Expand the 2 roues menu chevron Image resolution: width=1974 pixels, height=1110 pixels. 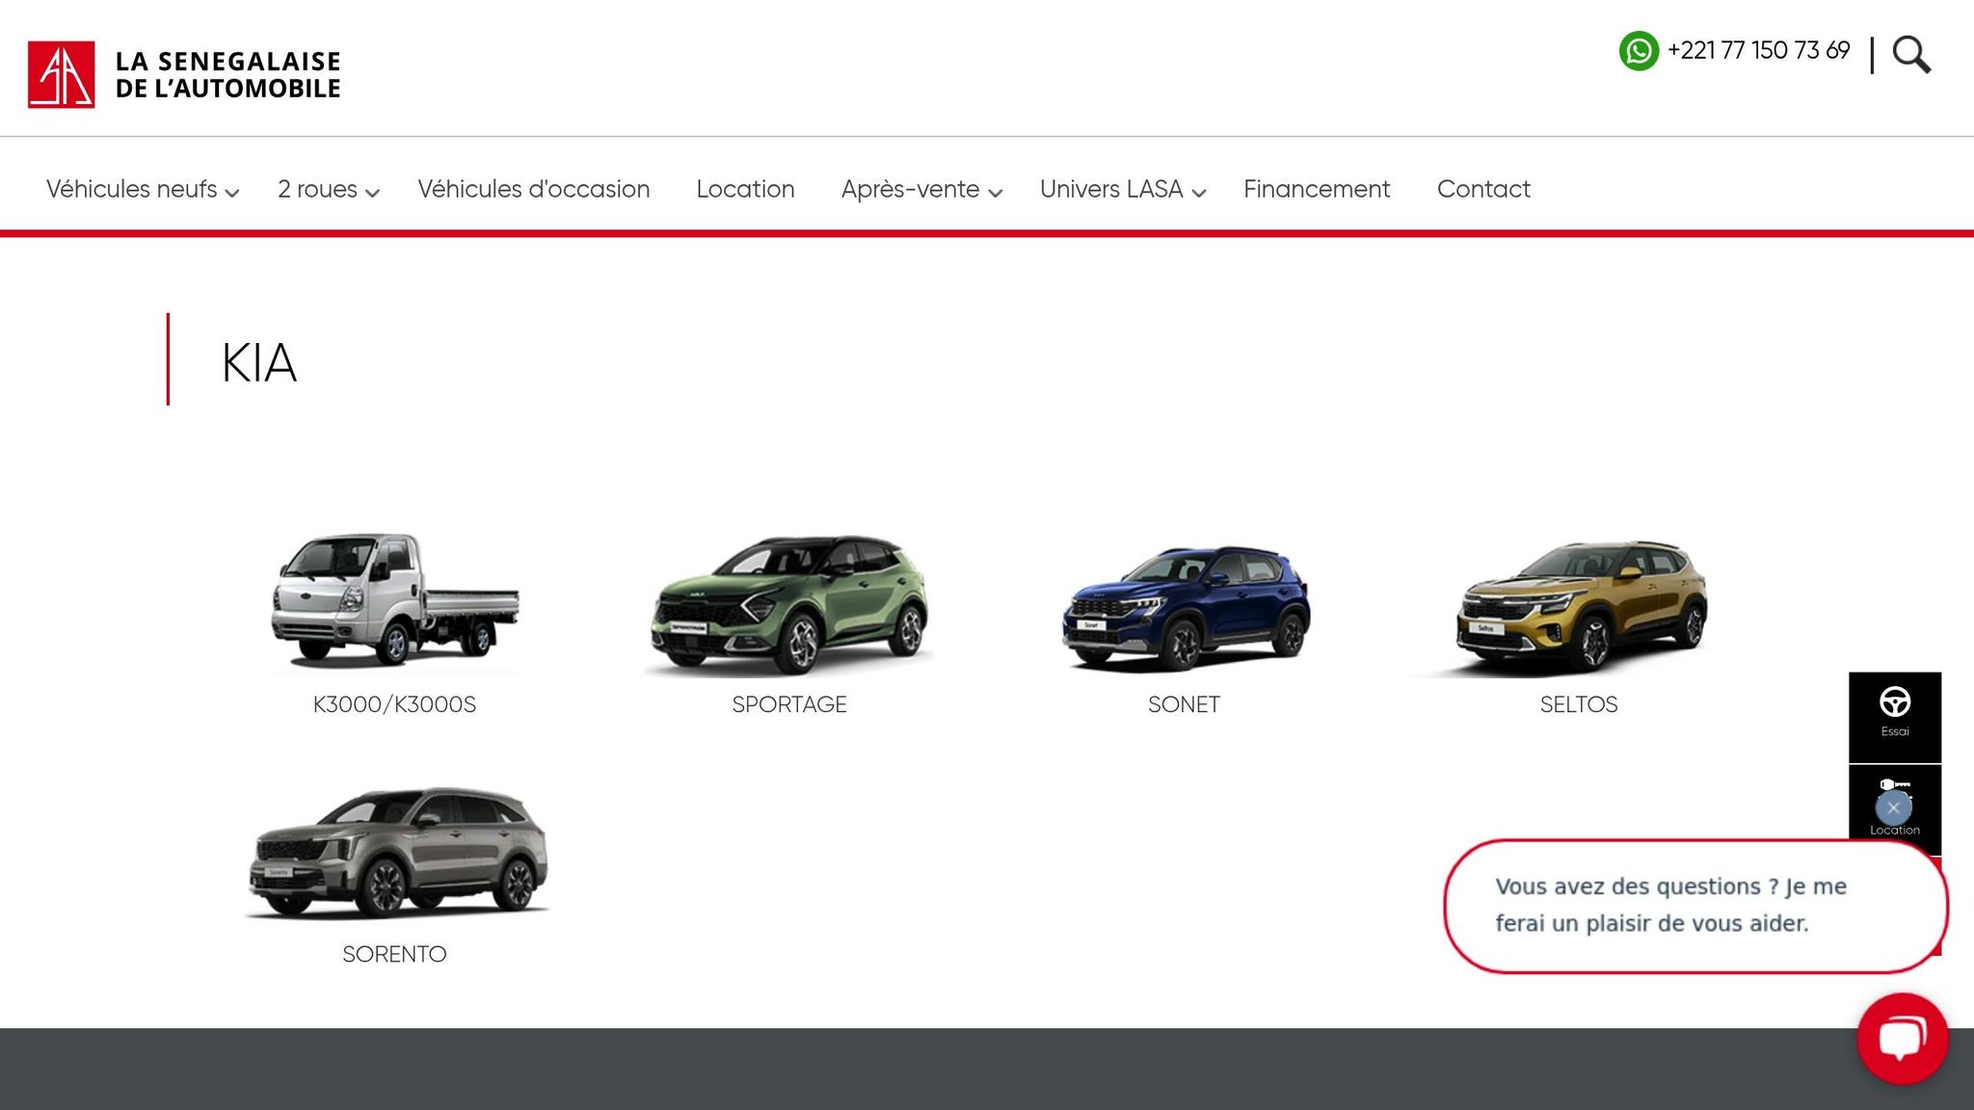tap(373, 193)
